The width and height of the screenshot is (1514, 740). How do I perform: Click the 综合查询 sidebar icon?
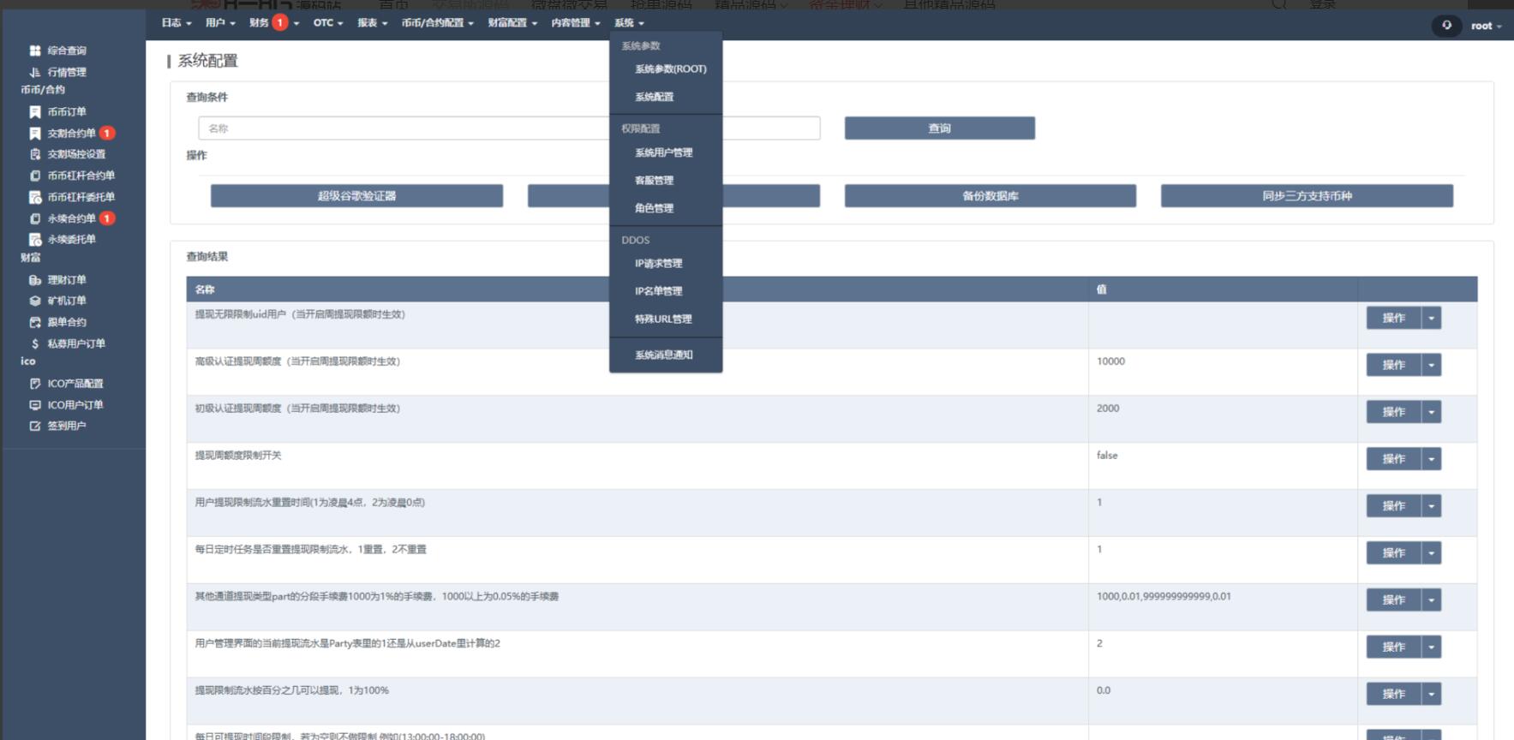tap(35, 51)
